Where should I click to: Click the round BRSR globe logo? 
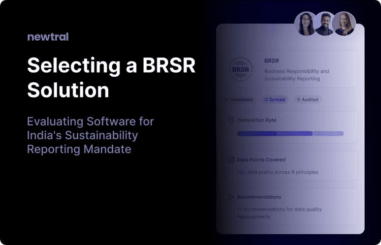coord(241,69)
